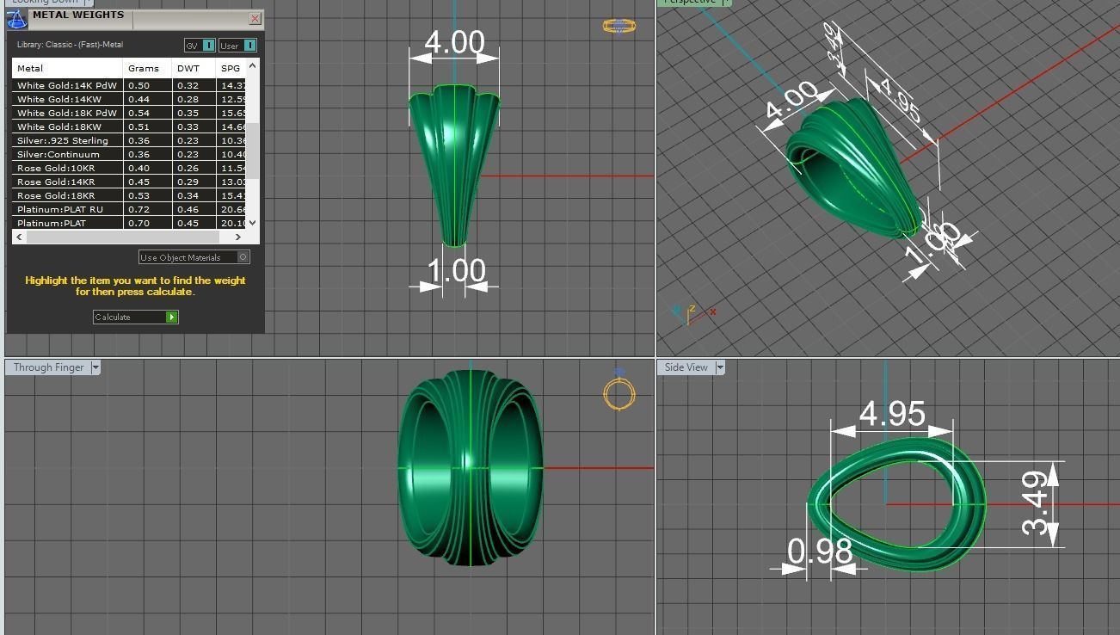
Task: Select the White Gold:14K PdW row
Action: coord(129,85)
